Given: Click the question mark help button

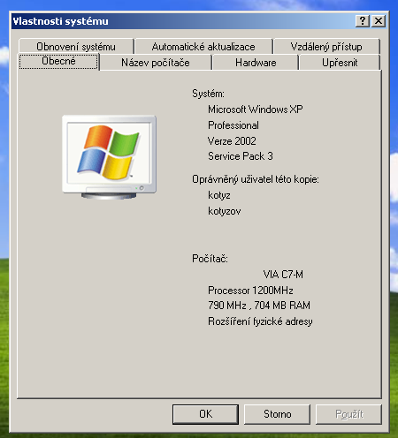Looking at the screenshot, I should [363, 21].
